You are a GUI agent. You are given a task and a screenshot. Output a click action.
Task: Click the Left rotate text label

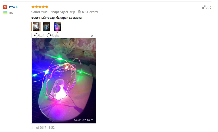[42, 36]
